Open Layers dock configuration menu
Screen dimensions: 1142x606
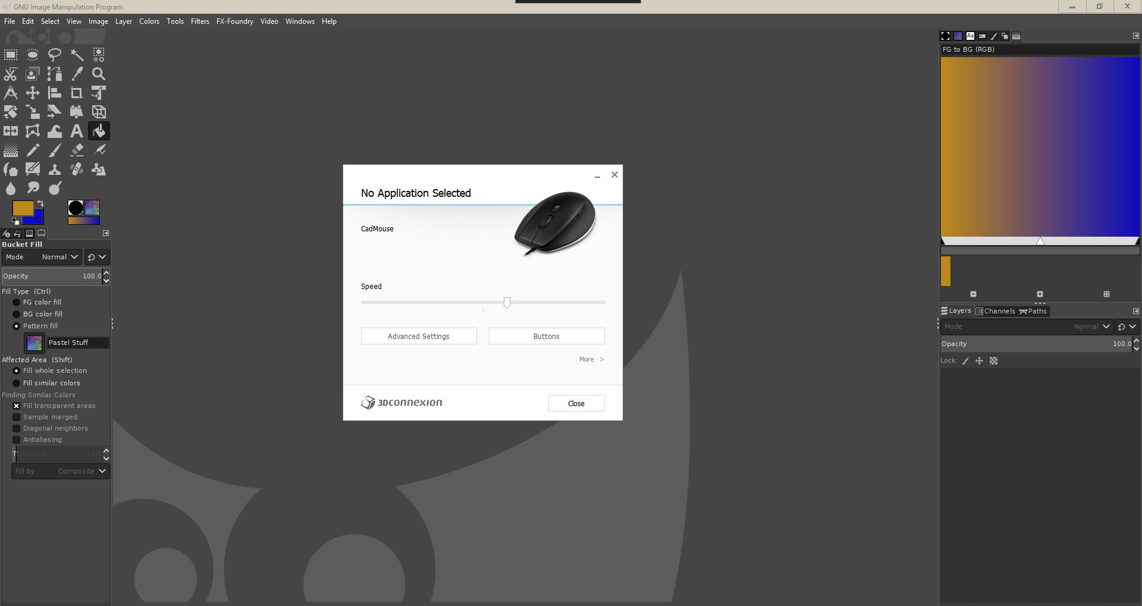pos(1135,311)
